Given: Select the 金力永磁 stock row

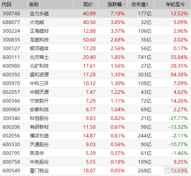Looking at the screenshot, I should click(x=95, y=13).
